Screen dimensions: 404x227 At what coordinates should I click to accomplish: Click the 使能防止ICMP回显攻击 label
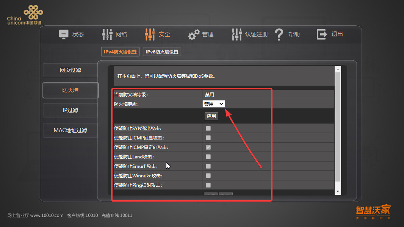pos(139,138)
